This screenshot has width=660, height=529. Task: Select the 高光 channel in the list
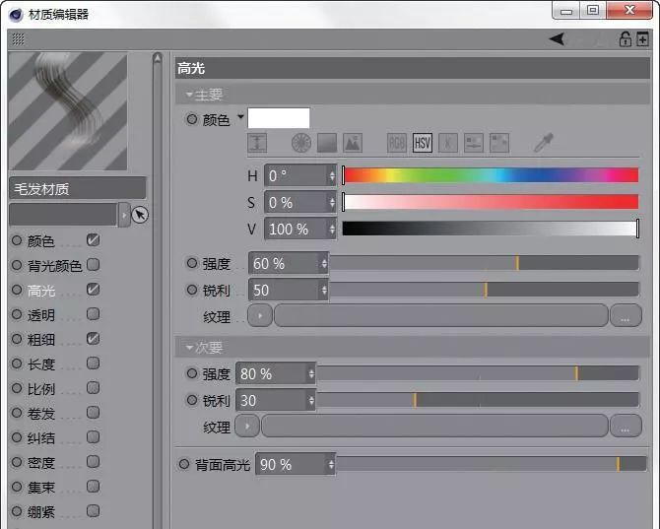[41, 291]
